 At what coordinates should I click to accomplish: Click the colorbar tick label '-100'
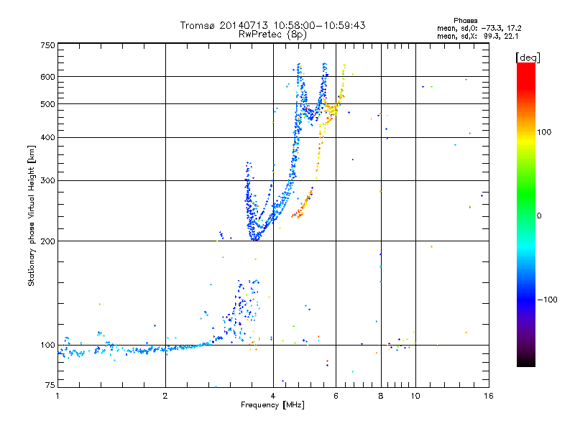547,300
